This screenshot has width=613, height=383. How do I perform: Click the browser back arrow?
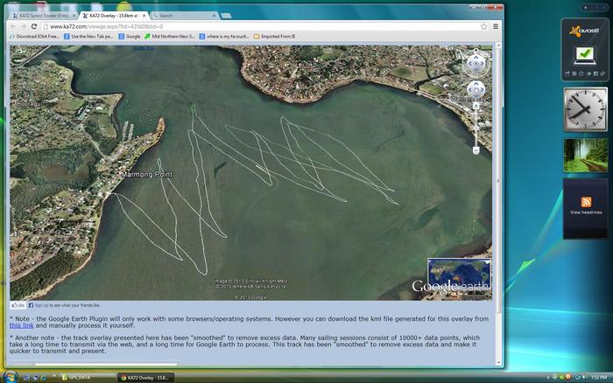pos(11,26)
